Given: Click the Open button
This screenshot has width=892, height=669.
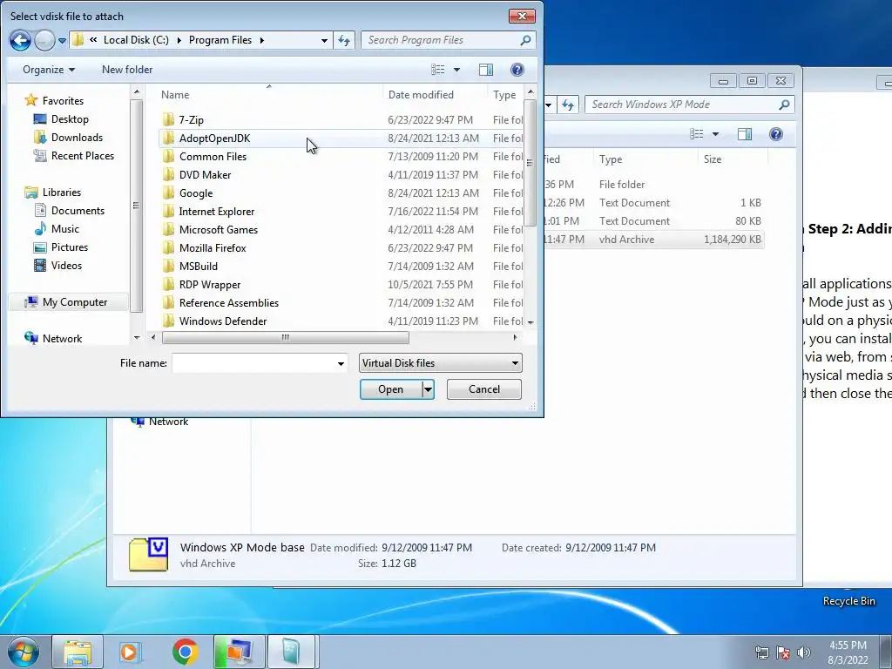Looking at the screenshot, I should click(x=391, y=389).
